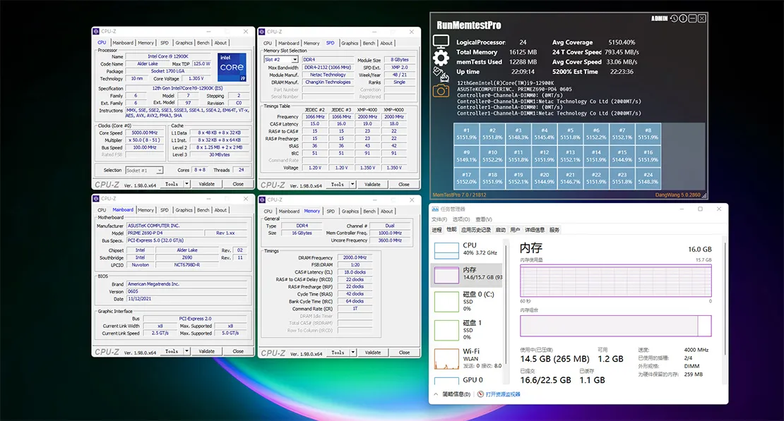784x421 pixels.
Task: Click Validate in the CPU-Z CPU tab window
Action: point(206,184)
